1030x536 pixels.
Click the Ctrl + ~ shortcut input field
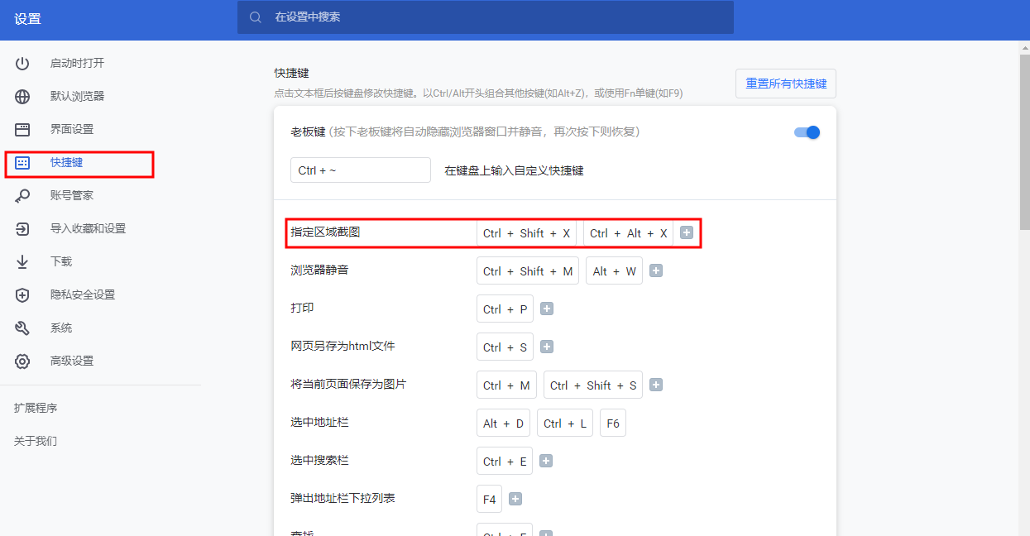(360, 170)
